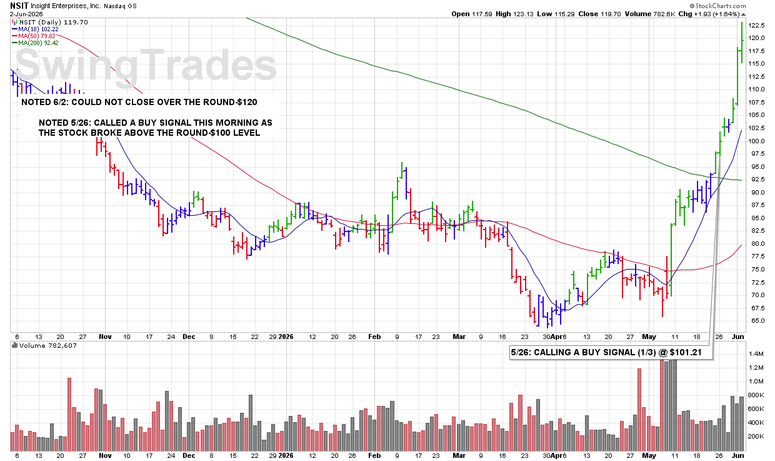Click the 5/26 CALLING A BUY SIGNAL @ $101.21 callout
The width and height of the screenshot is (775, 461).
click(x=611, y=352)
